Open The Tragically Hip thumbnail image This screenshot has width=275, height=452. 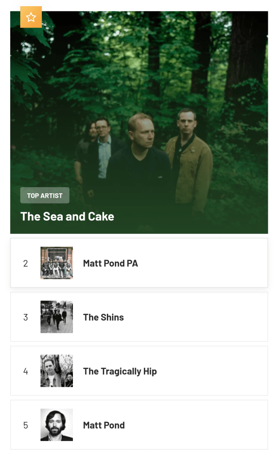pyautogui.click(x=57, y=371)
